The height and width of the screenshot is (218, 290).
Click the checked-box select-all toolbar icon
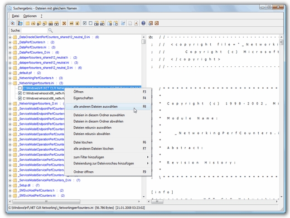coord(84,23)
